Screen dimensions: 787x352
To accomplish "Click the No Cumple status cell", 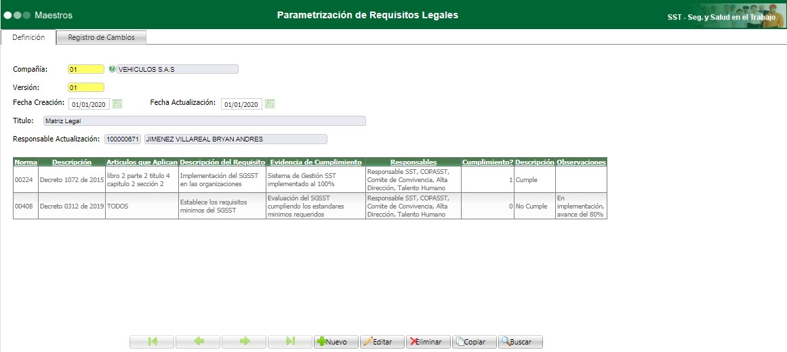I will coord(535,206).
